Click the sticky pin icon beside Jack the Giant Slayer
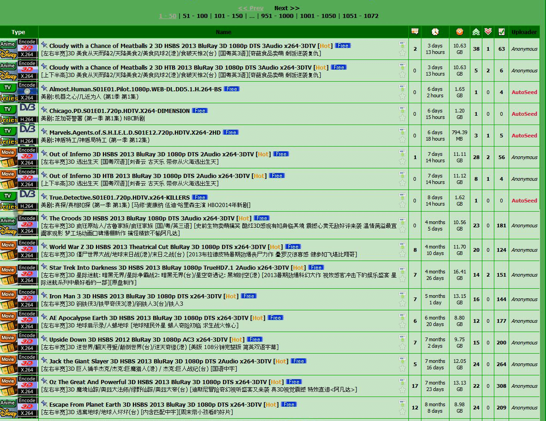Viewport: 546px width, 421px height. (x=44, y=361)
